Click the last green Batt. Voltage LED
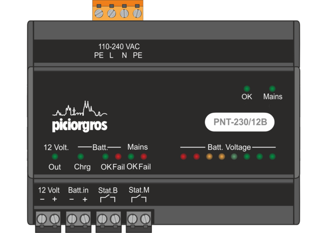The width and height of the screenshot is (324, 233). (x=272, y=157)
